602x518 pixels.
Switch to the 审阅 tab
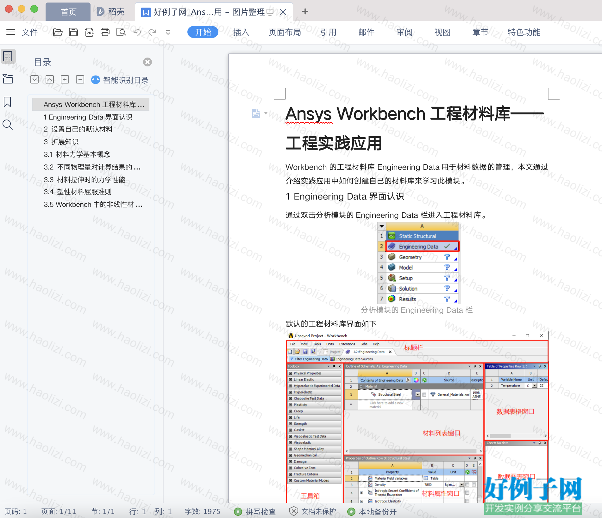click(x=404, y=32)
